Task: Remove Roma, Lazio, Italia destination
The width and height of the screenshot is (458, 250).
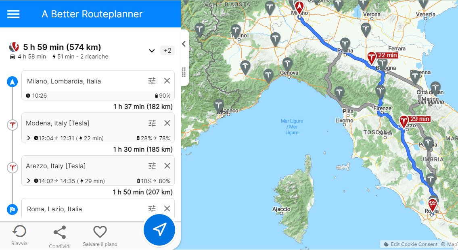Action: tap(167, 208)
